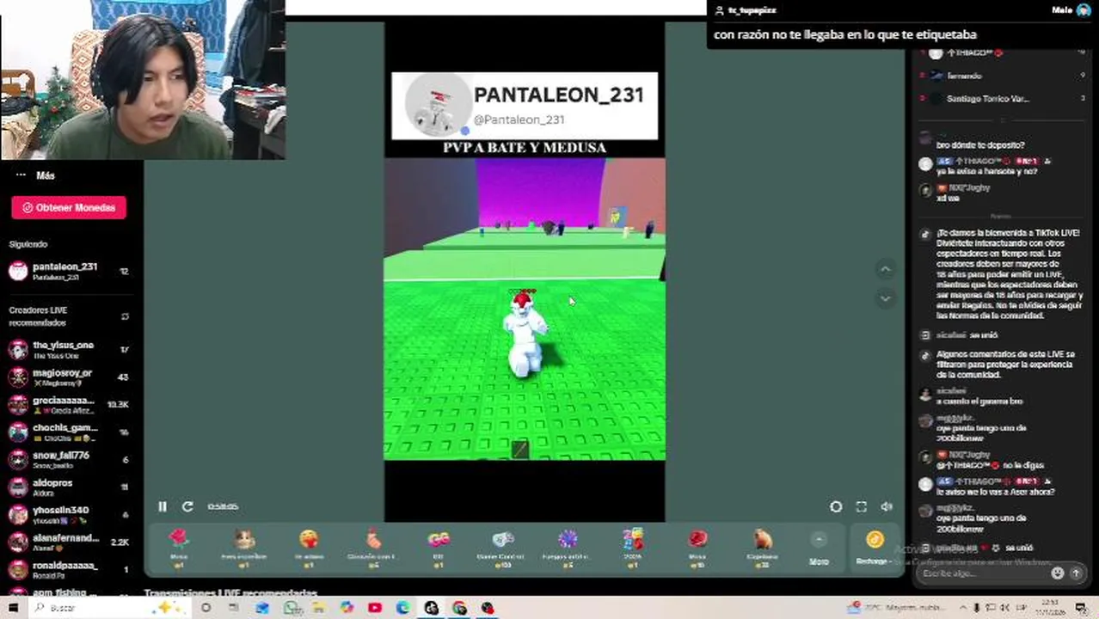Open pantaleon_231 in the Siguiendo list
Screen dimensions: 1099x619
69,272
